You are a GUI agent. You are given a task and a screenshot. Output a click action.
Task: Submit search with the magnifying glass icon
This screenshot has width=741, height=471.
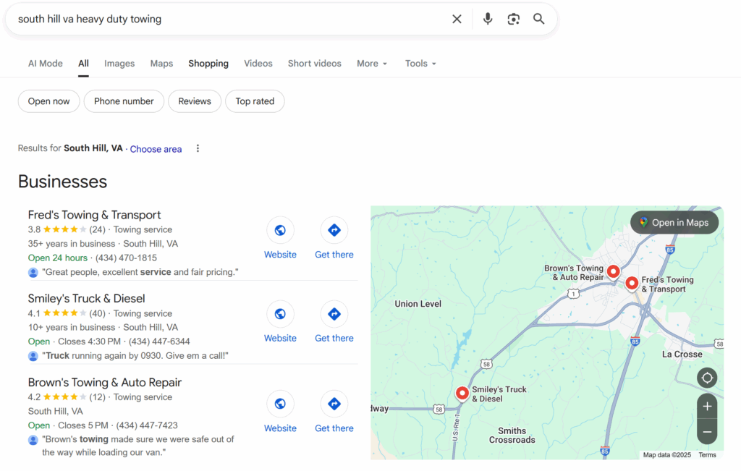[x=538, y=19]
